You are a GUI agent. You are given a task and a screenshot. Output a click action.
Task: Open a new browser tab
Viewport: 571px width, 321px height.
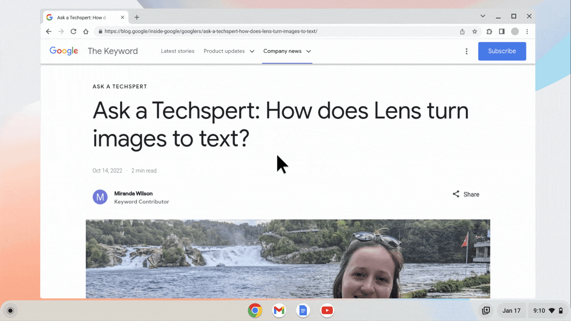137,17
